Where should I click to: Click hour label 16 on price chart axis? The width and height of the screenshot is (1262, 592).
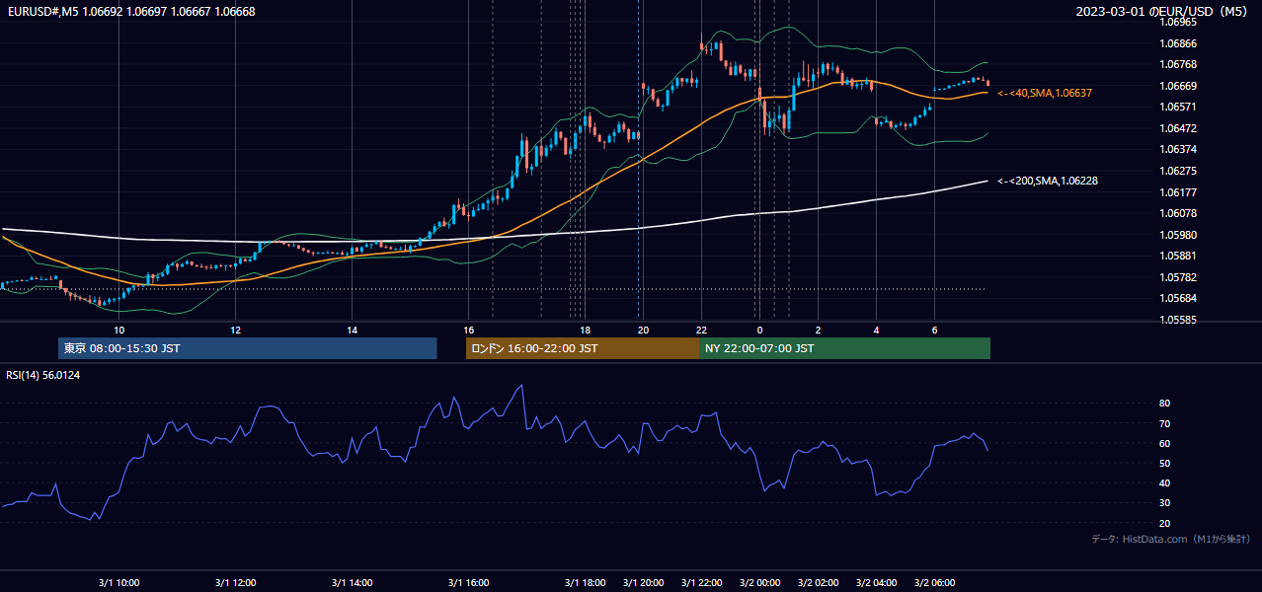pos(469,330)
